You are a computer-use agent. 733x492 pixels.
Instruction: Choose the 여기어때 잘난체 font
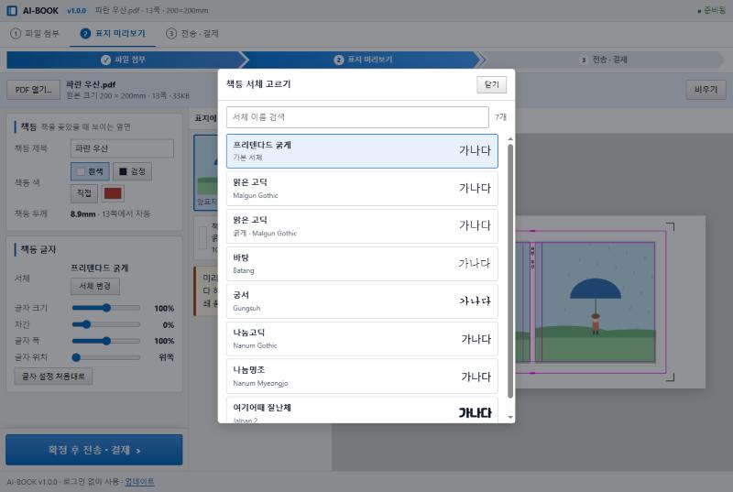(x=362, y=410)
